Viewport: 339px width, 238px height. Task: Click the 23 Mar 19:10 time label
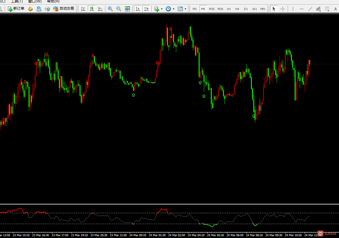(x=80, y=235)
